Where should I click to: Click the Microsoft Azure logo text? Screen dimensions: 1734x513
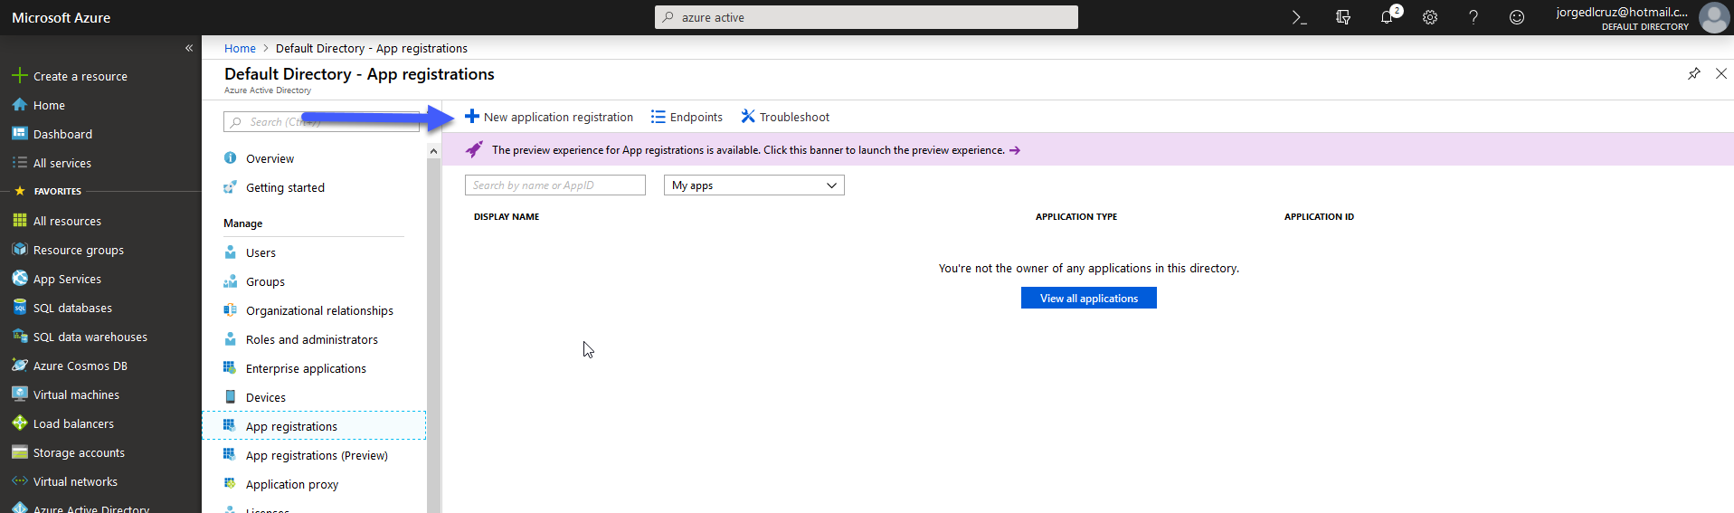(62, 17)
